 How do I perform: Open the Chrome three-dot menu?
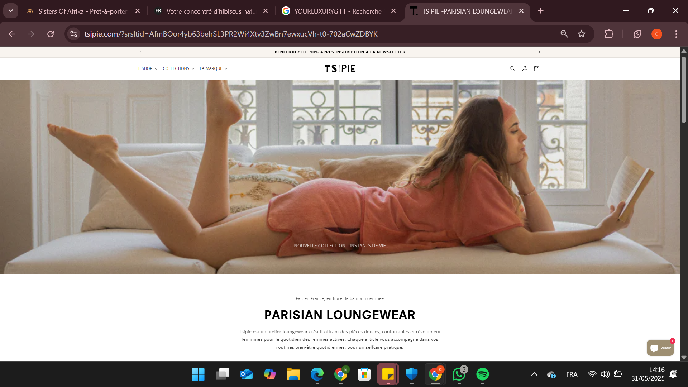pos(676,34)
